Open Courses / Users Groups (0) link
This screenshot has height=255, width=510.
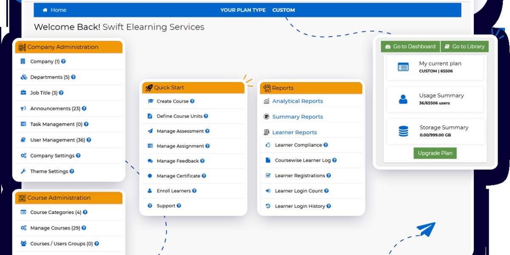pos(62,244)
